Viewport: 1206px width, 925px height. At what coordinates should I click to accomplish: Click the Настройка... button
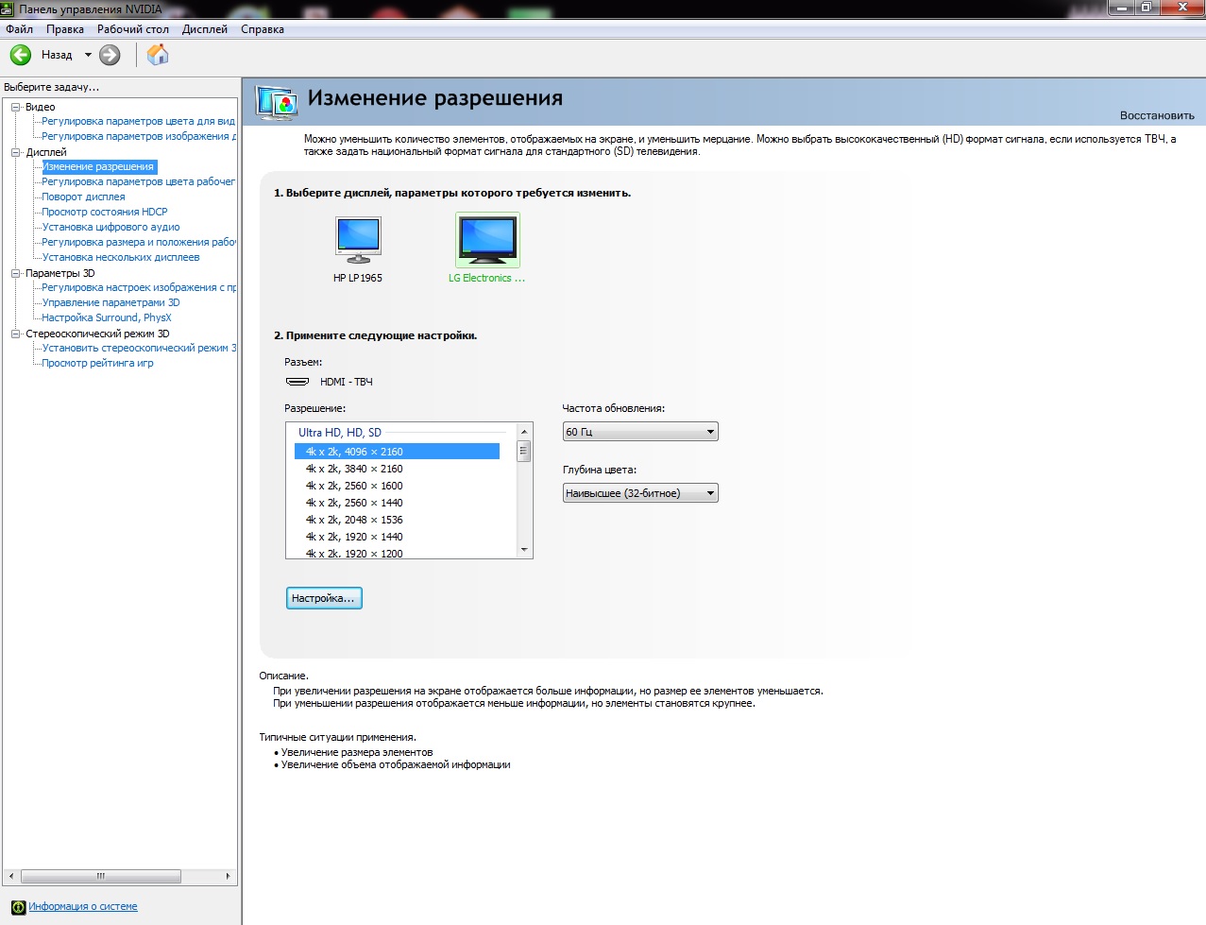tap(324, 598)
